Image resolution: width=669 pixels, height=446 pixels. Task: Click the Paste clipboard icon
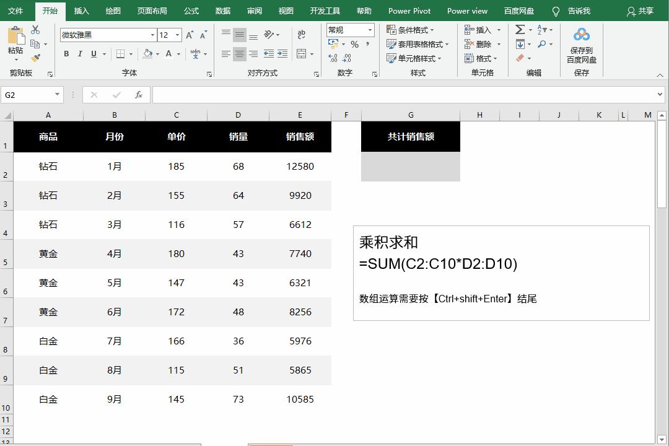[15, 35]
